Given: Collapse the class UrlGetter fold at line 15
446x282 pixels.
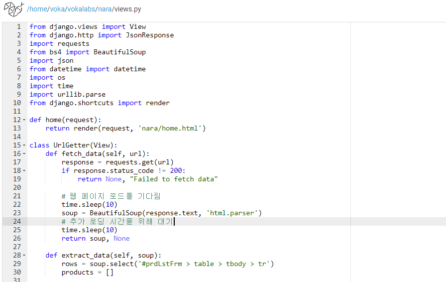Looking at the screenshot, I should [24, 145].
